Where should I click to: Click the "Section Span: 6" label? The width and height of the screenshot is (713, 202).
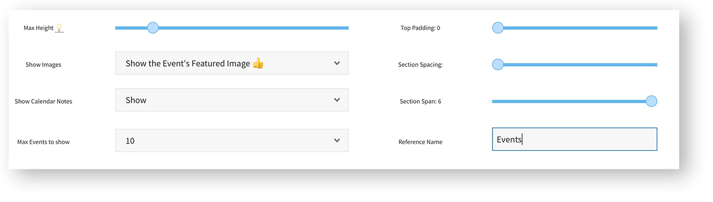pyautogui.click(x=420, y=101)
